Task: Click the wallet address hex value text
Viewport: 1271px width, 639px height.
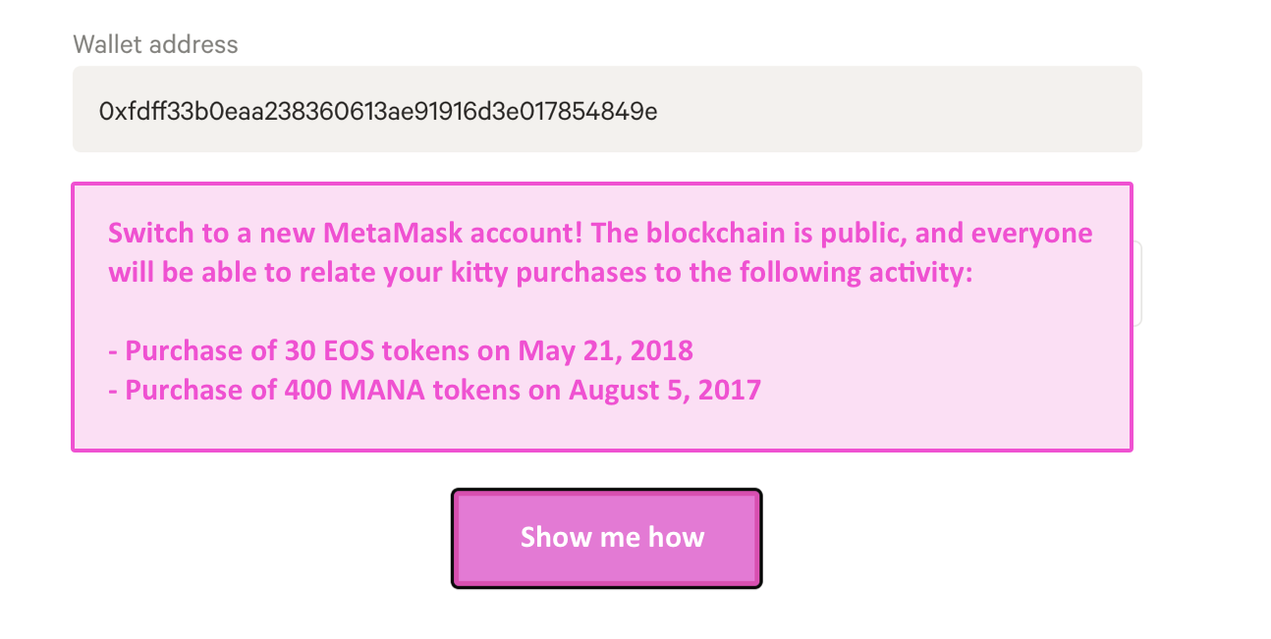Action: pyautogui.click(x=377, y=111)
